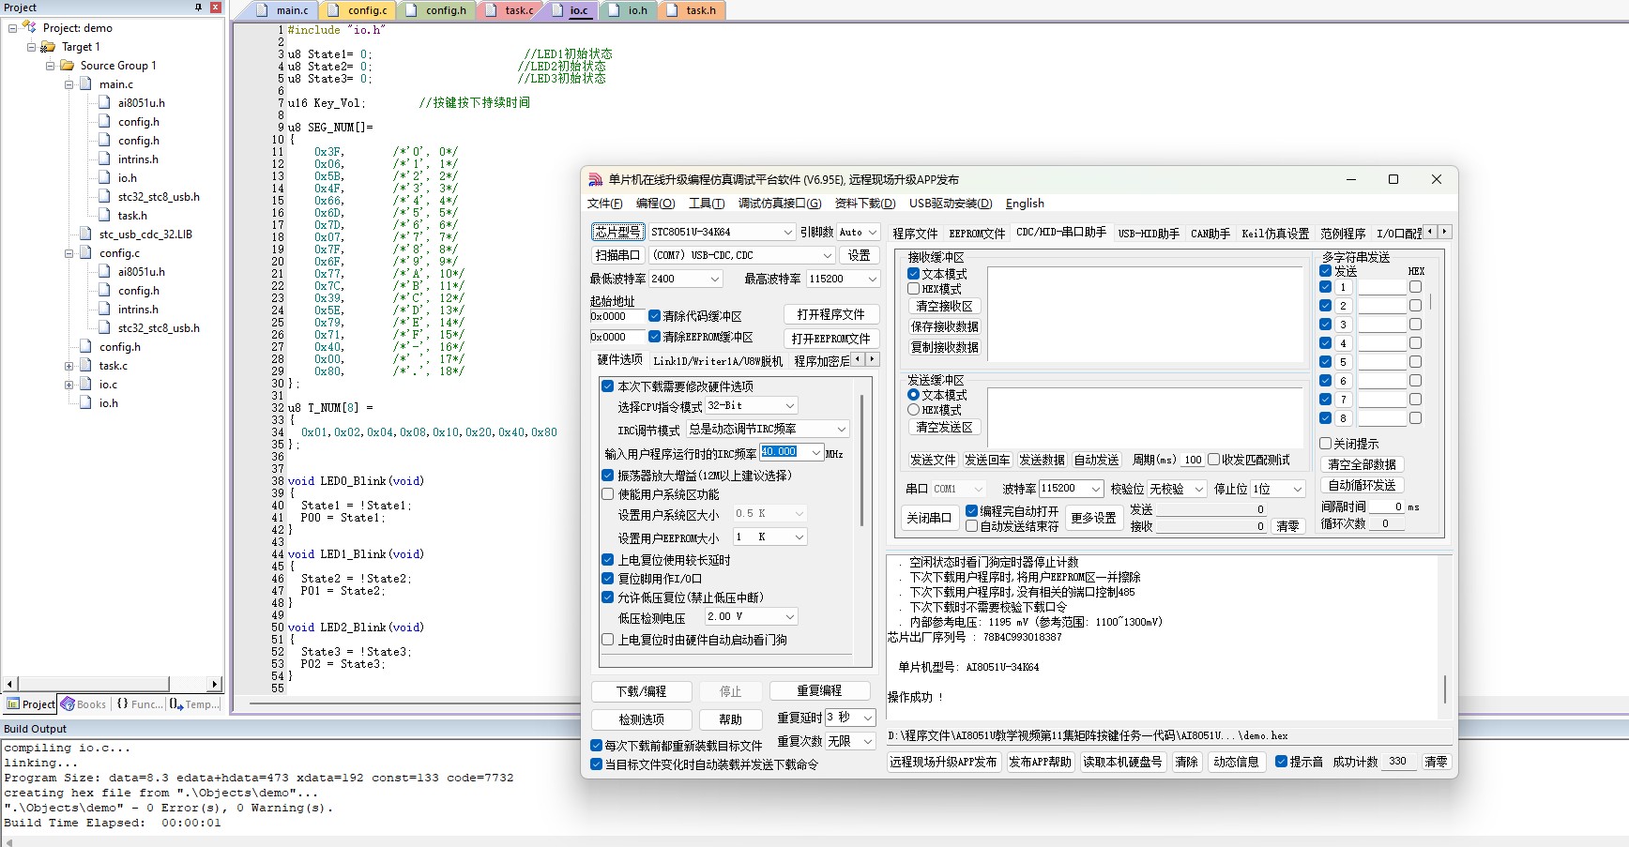Viewport: 1629px width, 847px height.
Task: Click the 起始地址 0x0000 code field
Action: pos(616,316)
